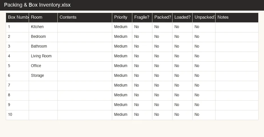264x137 pixels.
Task: Click the Priority column header
Action: [x=122, y=17]
